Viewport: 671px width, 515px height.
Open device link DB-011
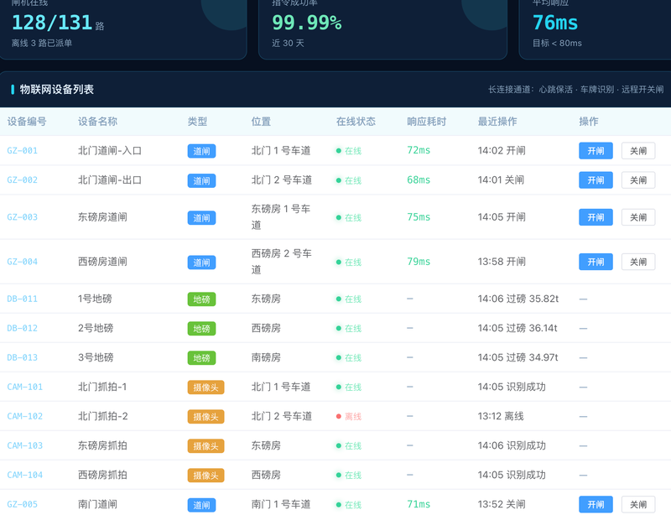[23, 299]
